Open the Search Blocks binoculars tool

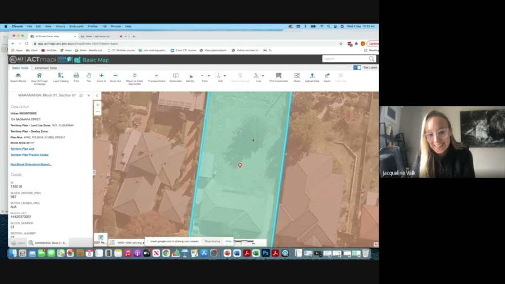tap(18, 77)
